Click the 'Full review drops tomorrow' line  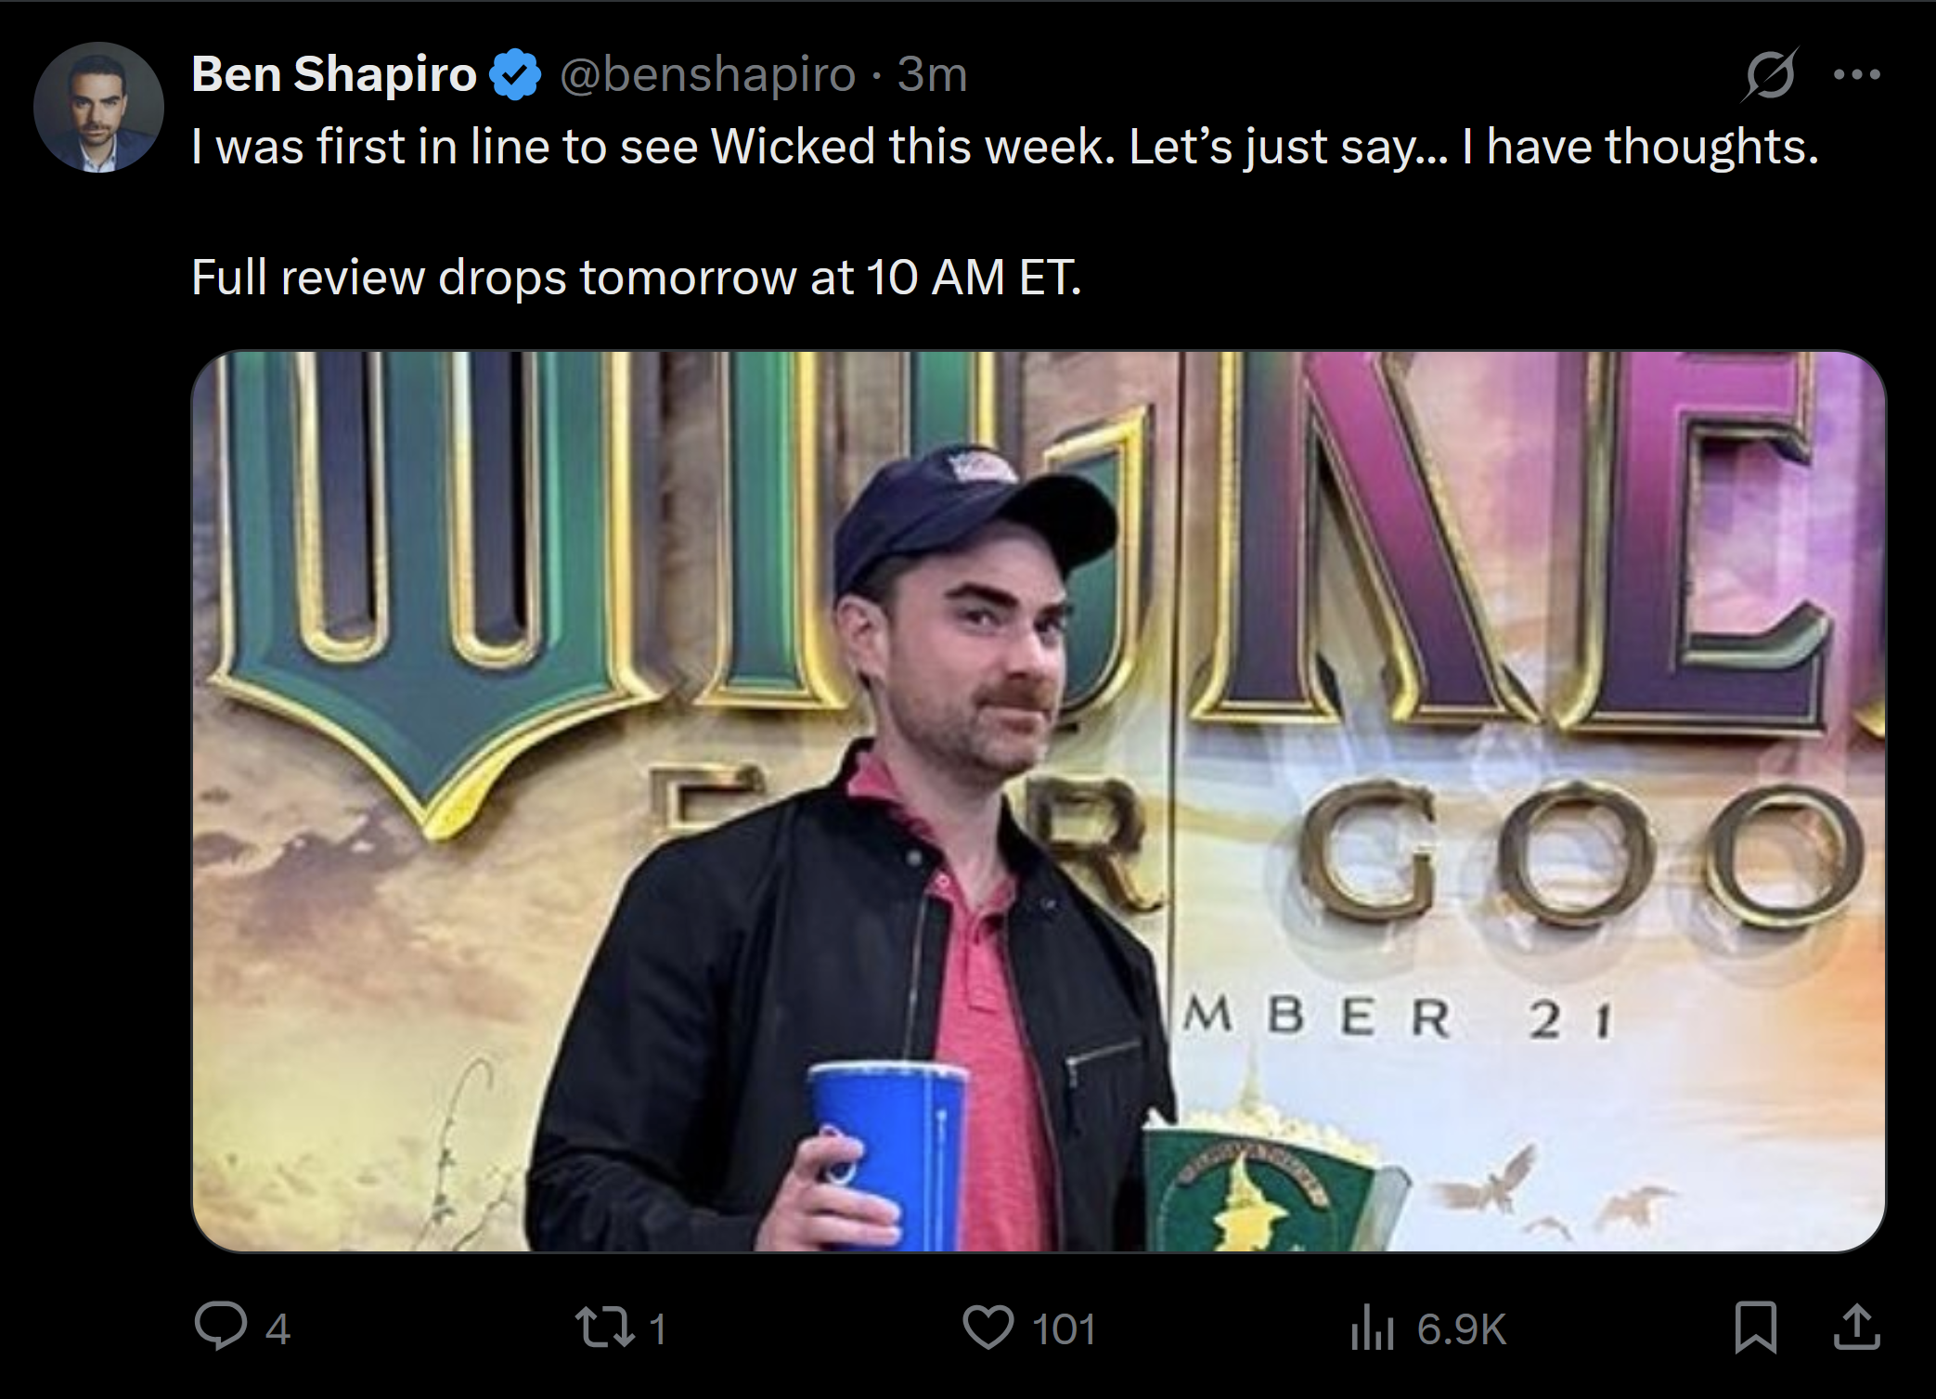(x=637, y=277)
